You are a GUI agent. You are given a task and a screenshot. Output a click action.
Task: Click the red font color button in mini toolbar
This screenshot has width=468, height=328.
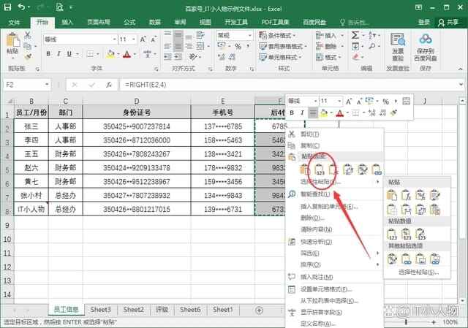click(x=339, y=113)
